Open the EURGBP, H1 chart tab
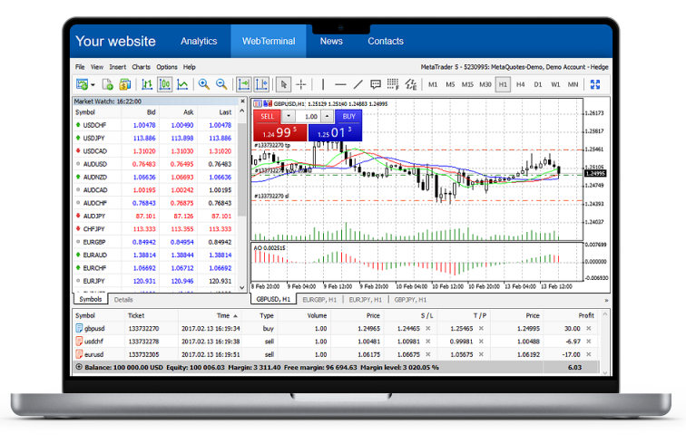 [x=319, y=300]
